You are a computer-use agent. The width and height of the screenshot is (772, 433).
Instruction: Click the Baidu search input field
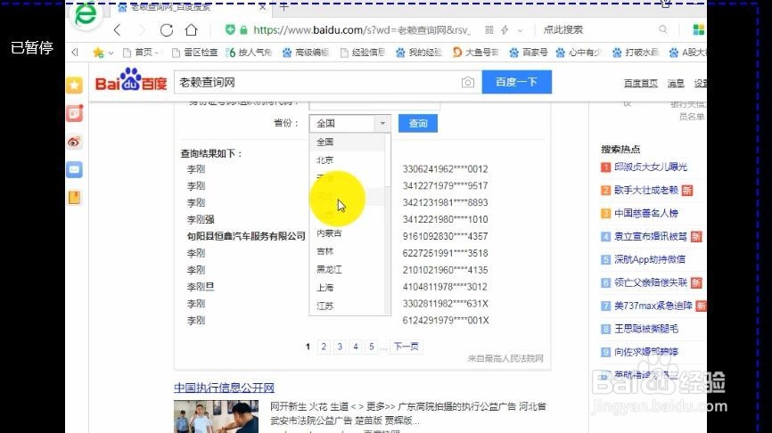(x=317, y=82)
